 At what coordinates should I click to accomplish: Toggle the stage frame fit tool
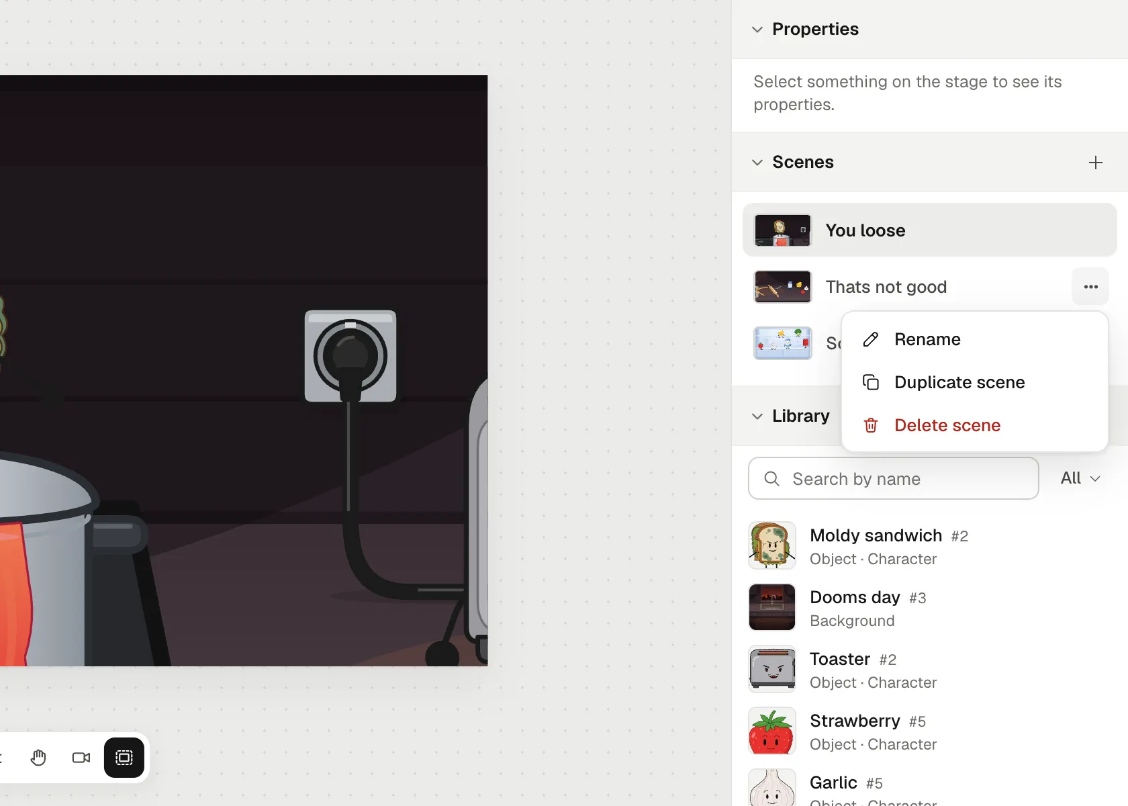point(124,758)
